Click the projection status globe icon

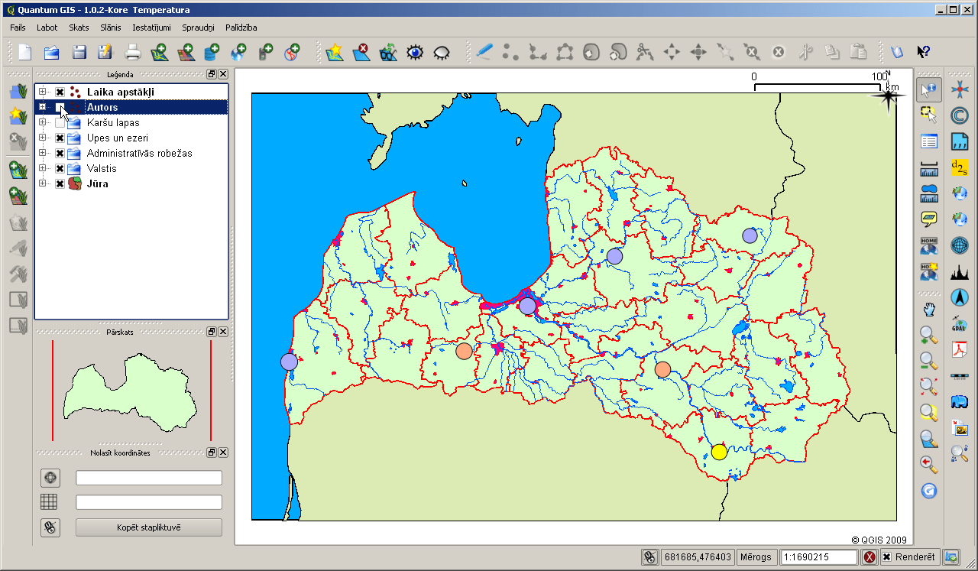coord(951,557)
